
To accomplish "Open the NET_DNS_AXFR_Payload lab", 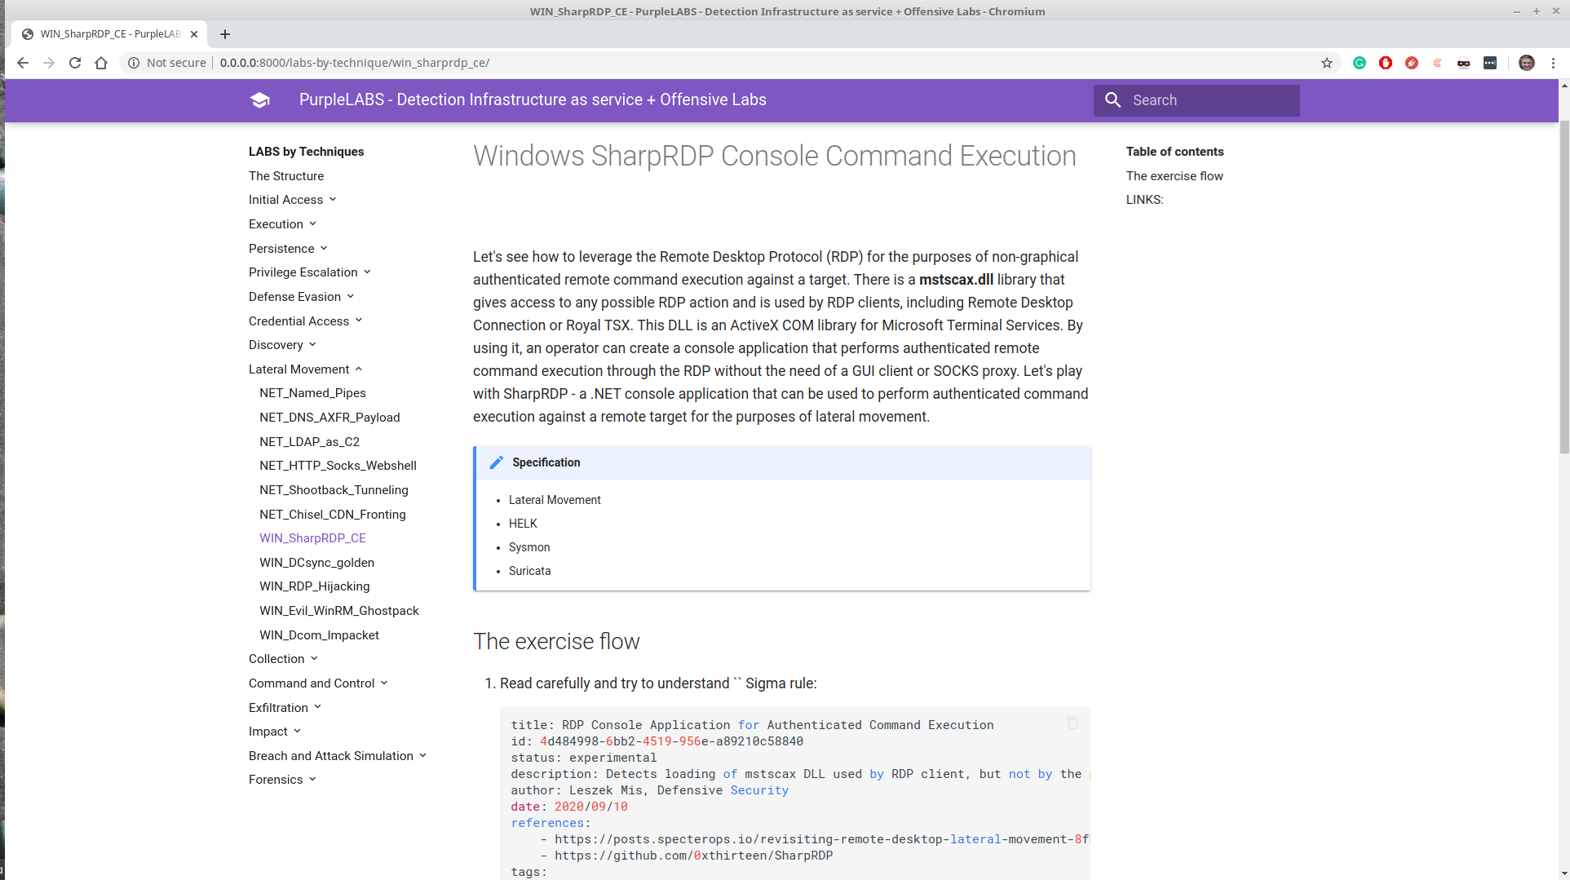I will [x=329, y=418].
